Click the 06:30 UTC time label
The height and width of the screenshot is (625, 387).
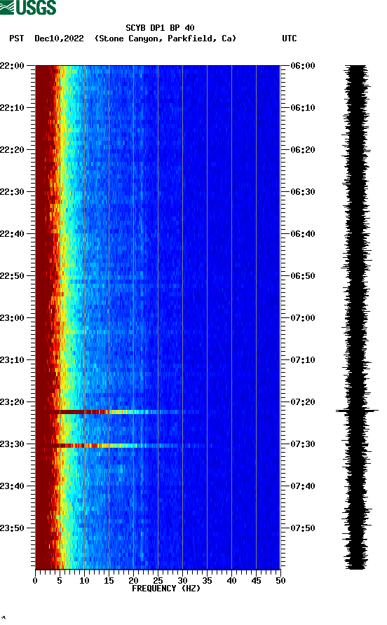point(303,192)
